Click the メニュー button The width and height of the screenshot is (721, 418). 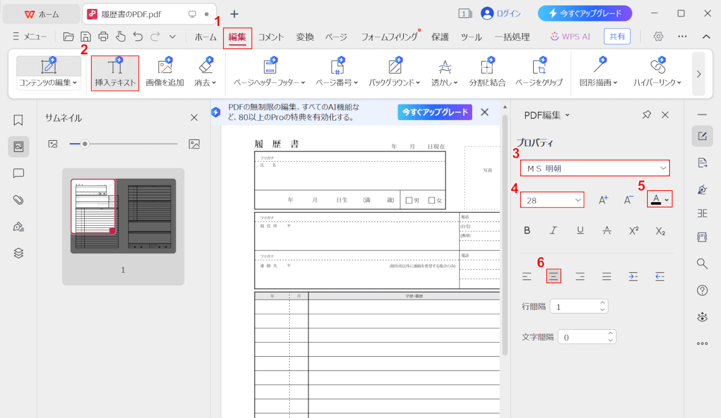[29, 37]
